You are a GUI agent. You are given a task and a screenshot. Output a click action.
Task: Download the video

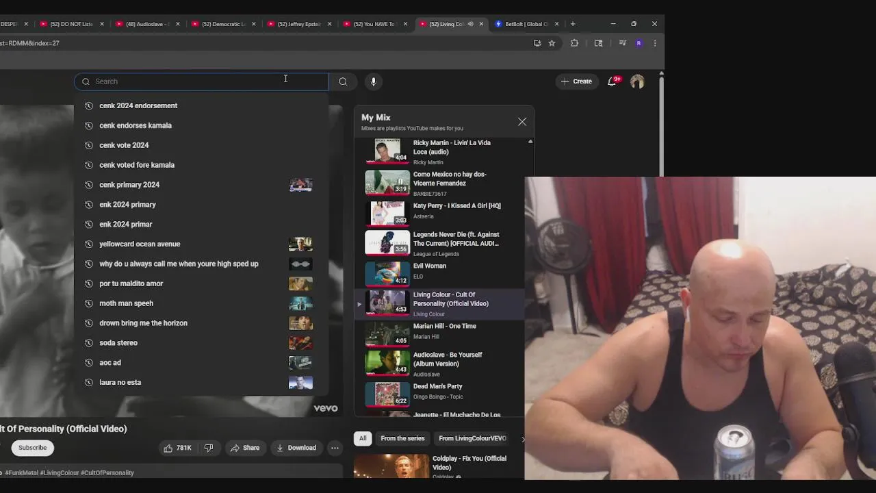click(x=296, y=448)
